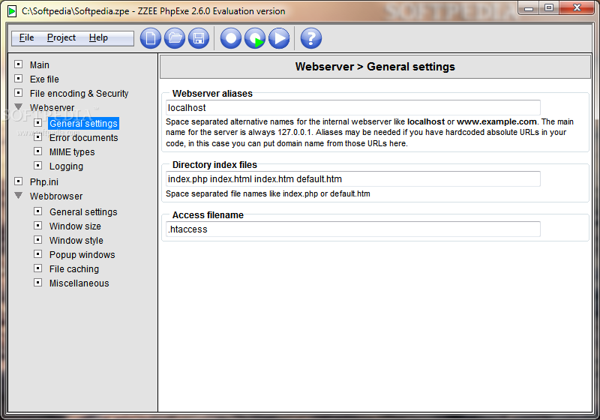Image resolution: width=600 pixels, height=420 pixels.
Task: Click the square icon beside Main
Action: [18, 64]
